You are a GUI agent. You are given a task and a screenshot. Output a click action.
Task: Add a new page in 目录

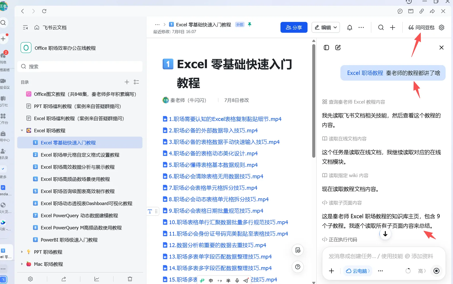127,82
